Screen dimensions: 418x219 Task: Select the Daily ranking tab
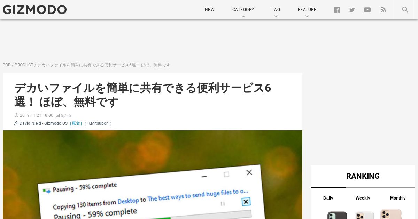[328, 198]
